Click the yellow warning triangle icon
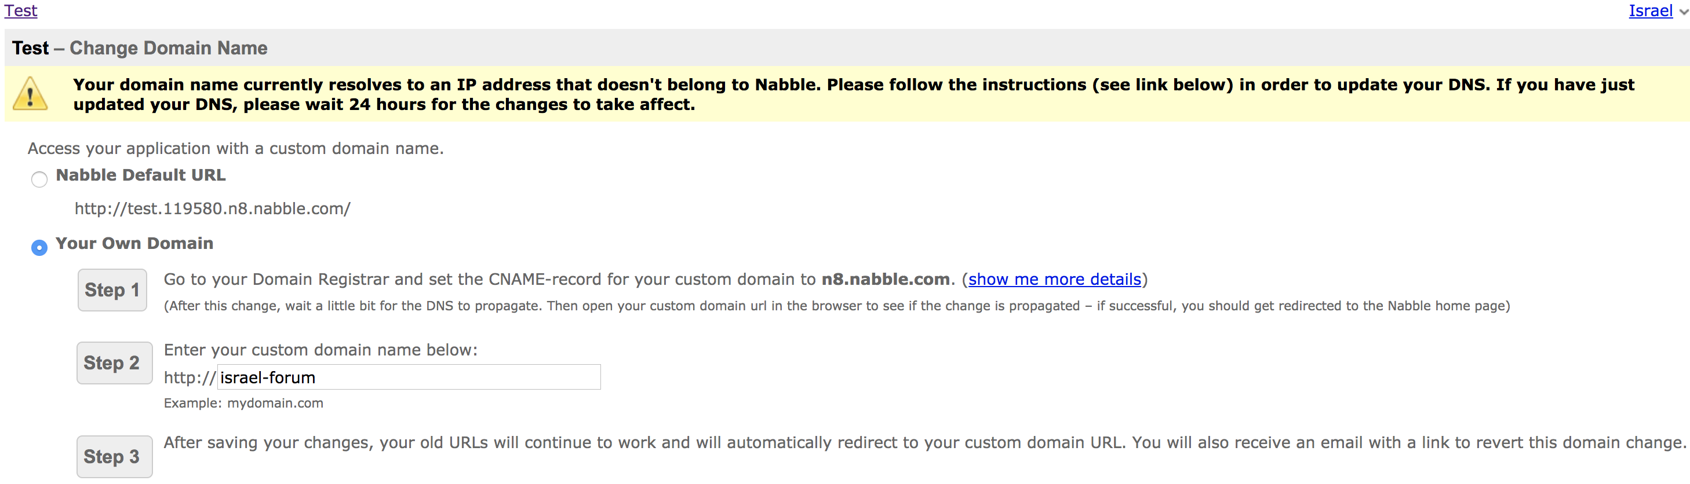Image resolution: width=1690 pixels, height=484 pixels. click(x=30, y=94)
